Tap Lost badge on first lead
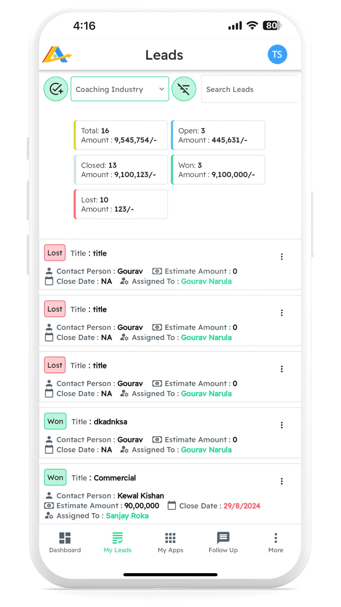Image resolution: width=341 pixels, height=607 pixels. [x=55, y=253]
